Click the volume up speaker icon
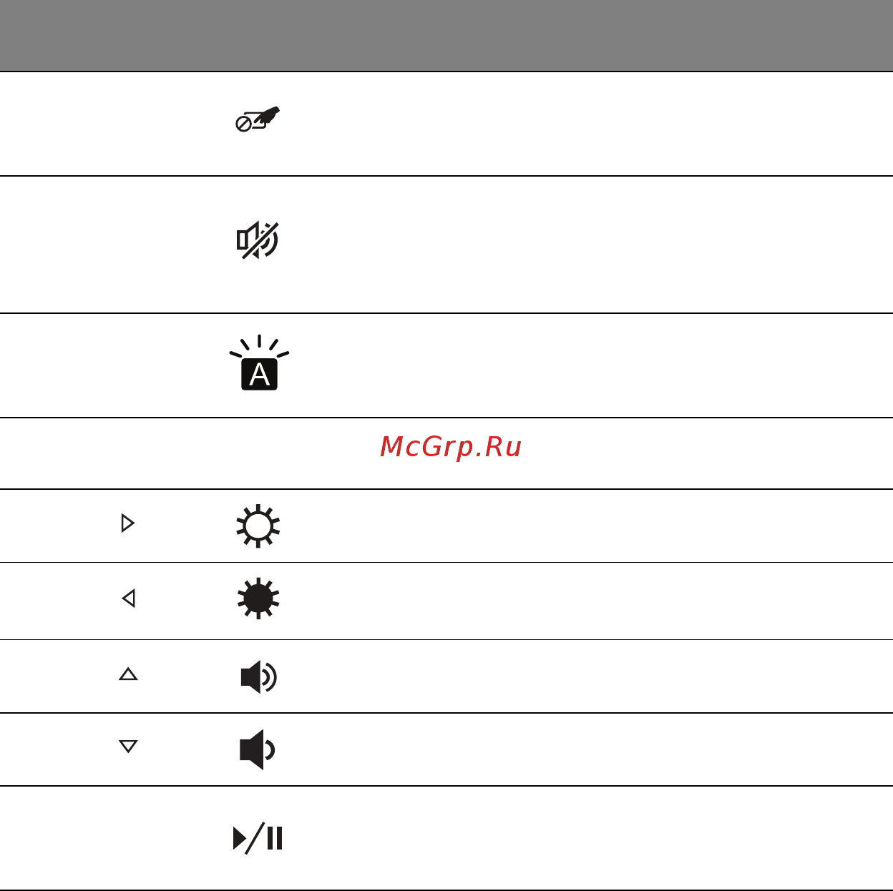The height and width of the screenshot is (891, 893). 258,677
